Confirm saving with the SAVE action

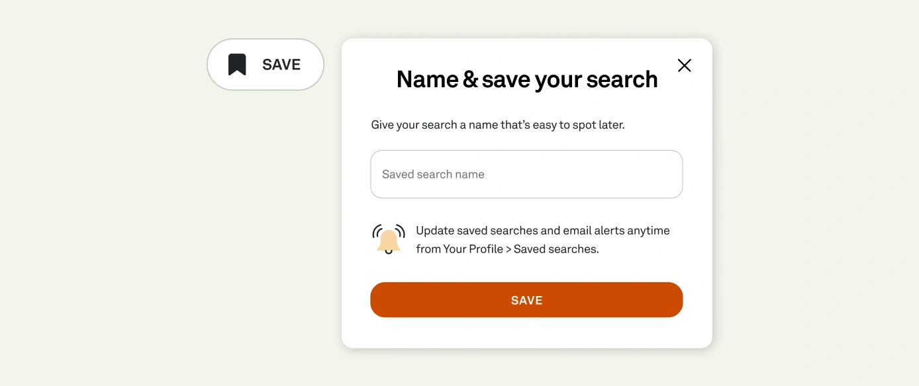coord(526,299)
